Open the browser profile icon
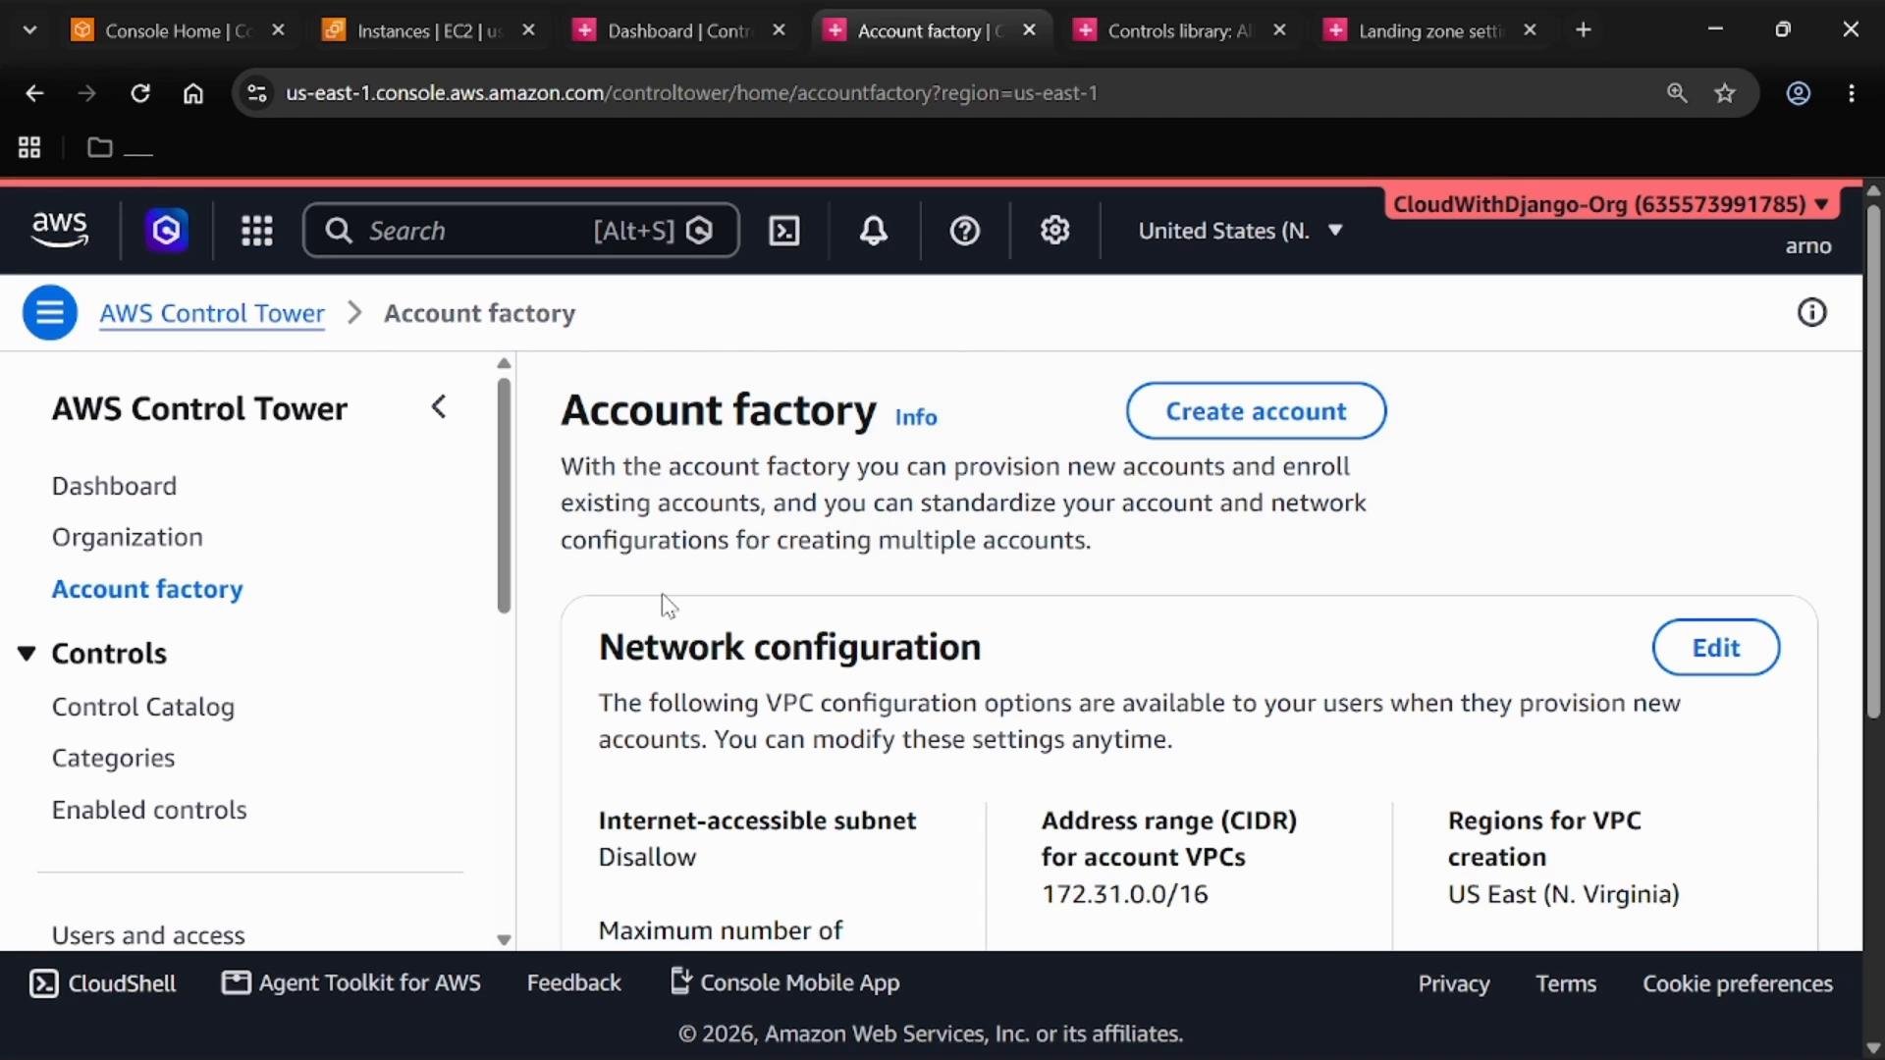 click(x=1799, y=93)
